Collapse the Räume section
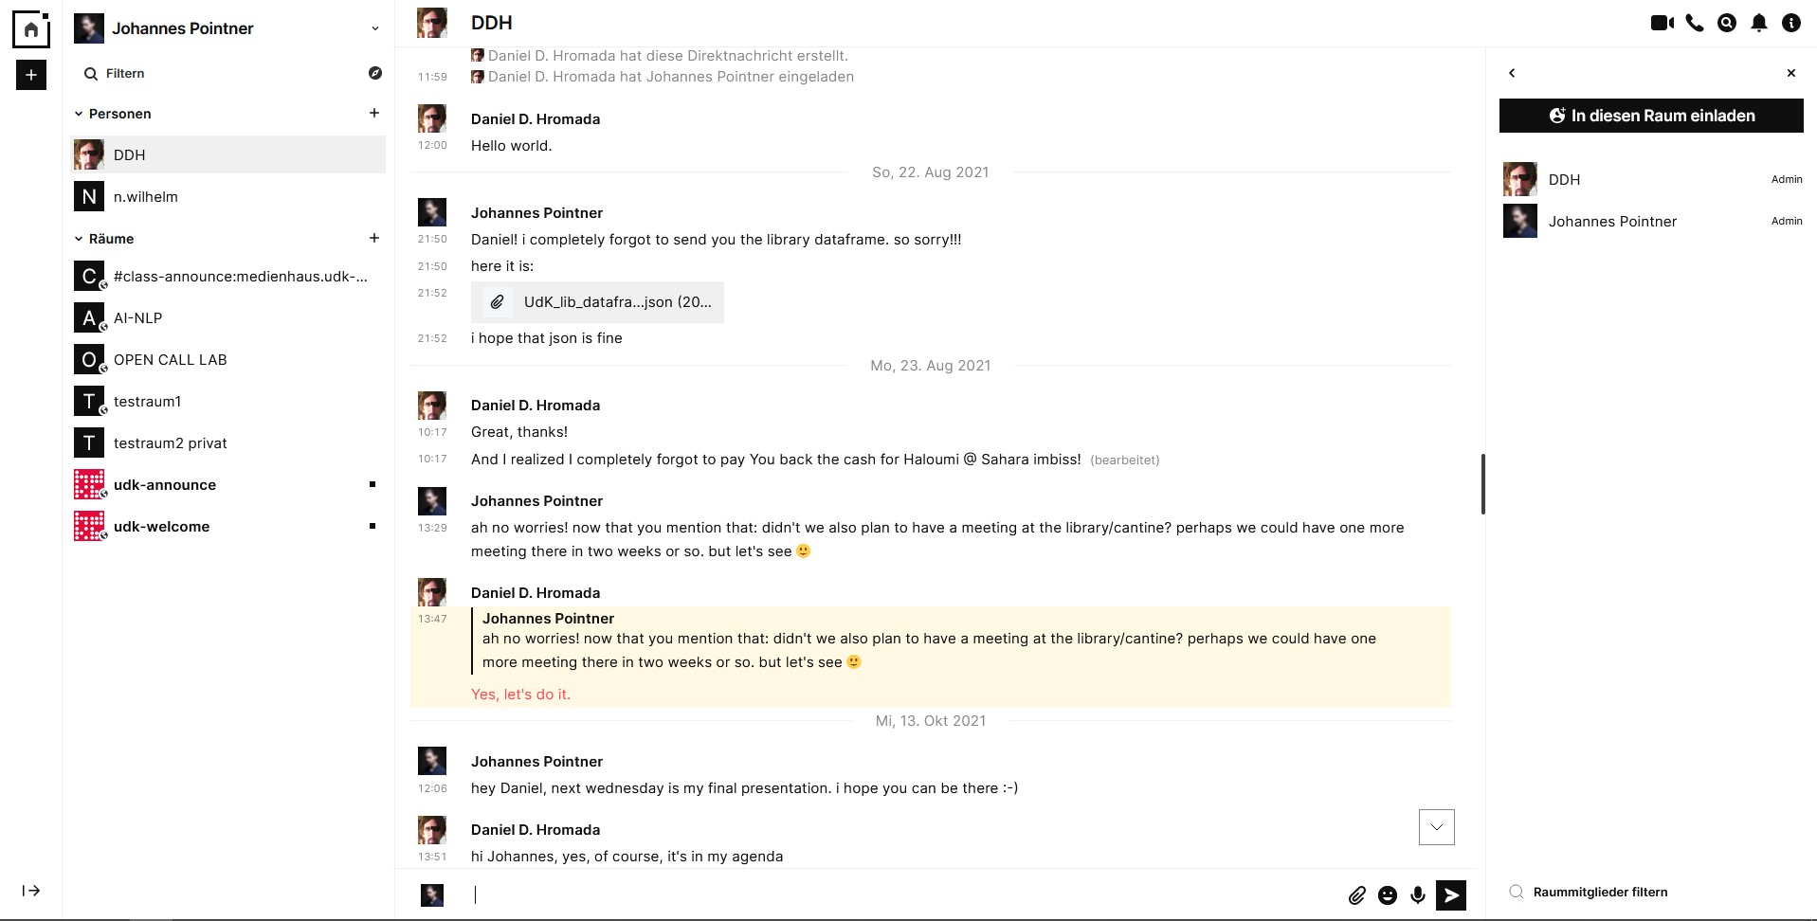Image resolution: width=1817 pixels, height=921 pixels. pyautogui.click(x=79, y=239)
